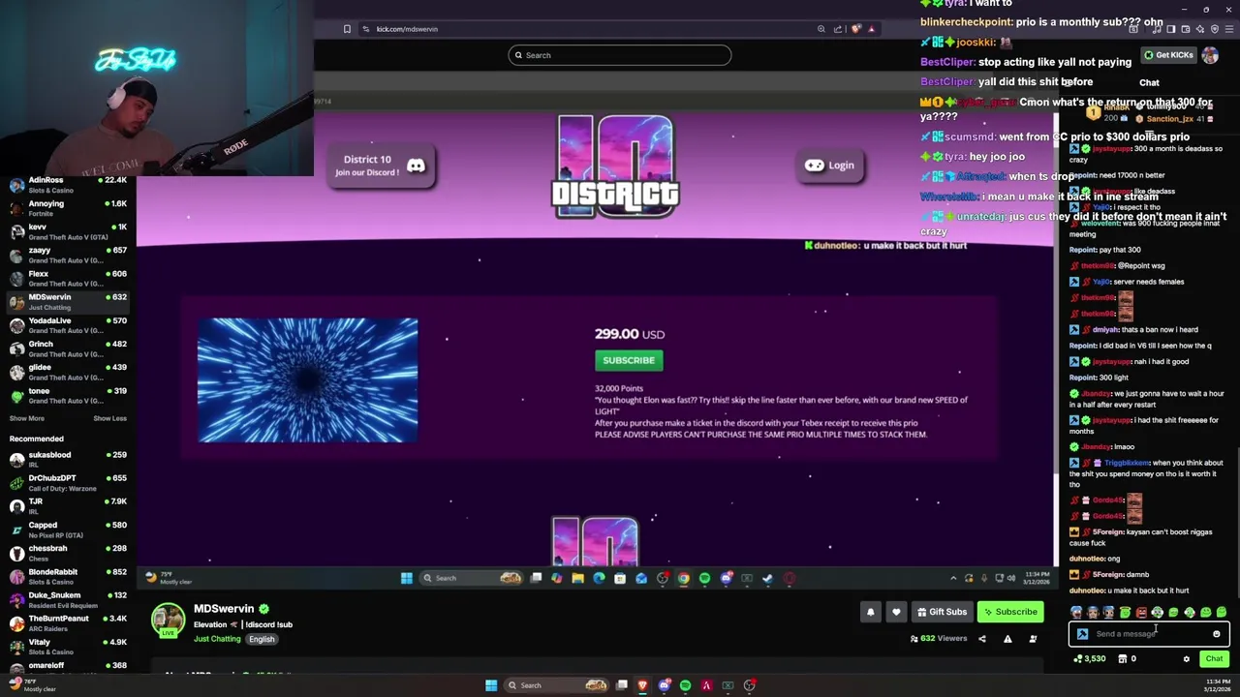Click the Login button on the District 10 page

point(829,166)
